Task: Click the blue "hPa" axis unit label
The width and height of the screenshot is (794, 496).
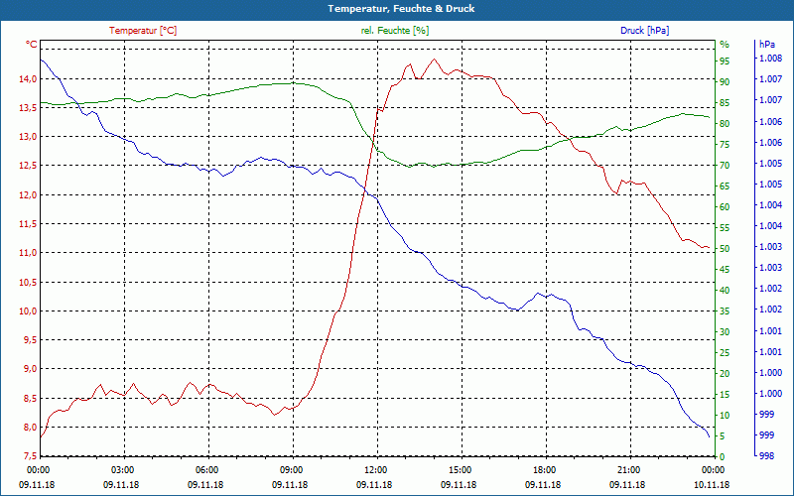Action: pyautogui.click(x=767, y=45)
